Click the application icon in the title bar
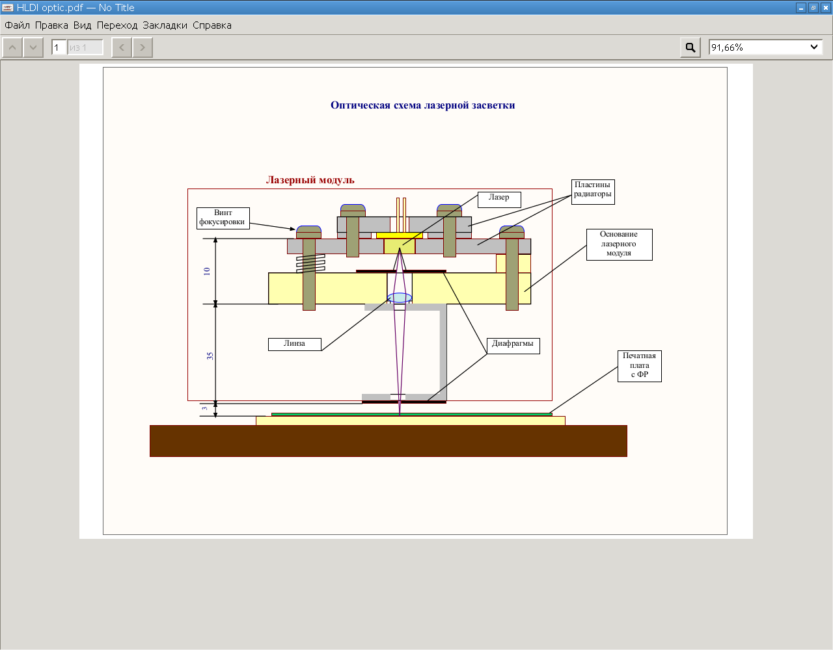The image size is (833, 650). [8, 8]
